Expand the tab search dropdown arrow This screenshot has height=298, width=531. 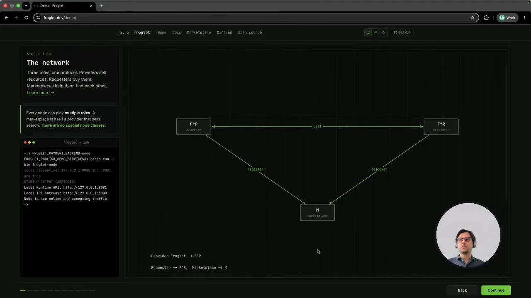coord(26,6)
